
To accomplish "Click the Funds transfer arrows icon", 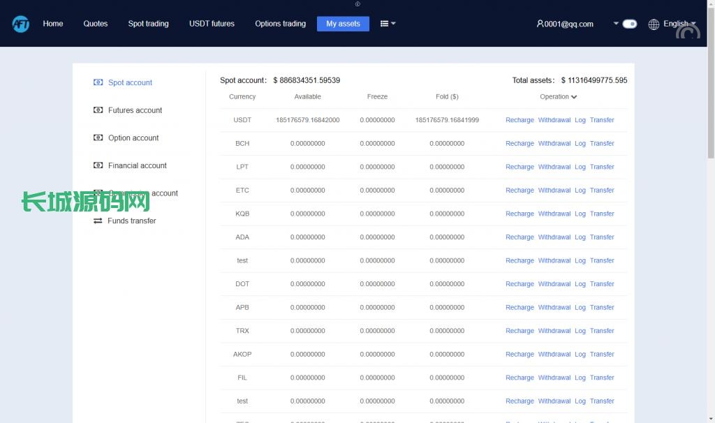I will (98, 221).
